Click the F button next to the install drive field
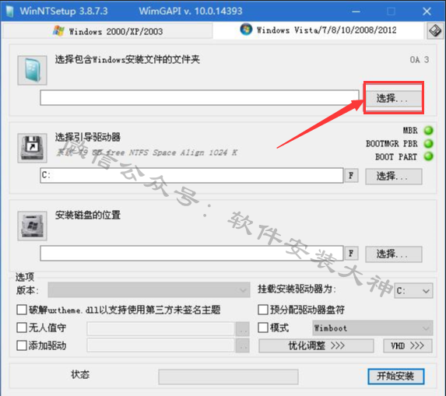Screen dimensions: 446x396 [x=351, y=253]
